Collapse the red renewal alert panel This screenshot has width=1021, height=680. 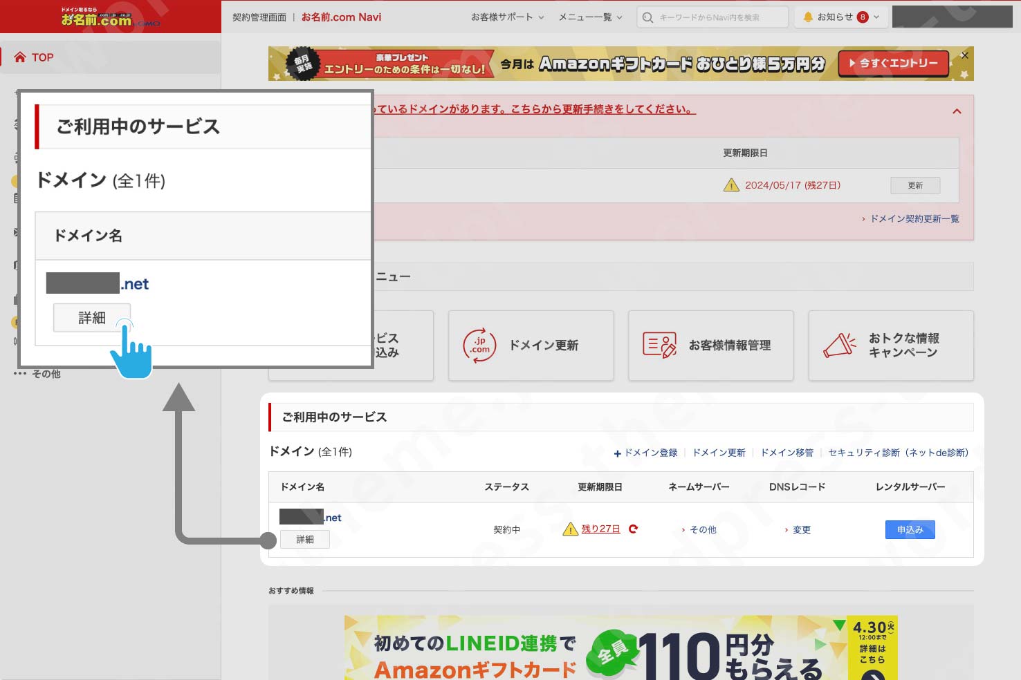tap(957, 111)
